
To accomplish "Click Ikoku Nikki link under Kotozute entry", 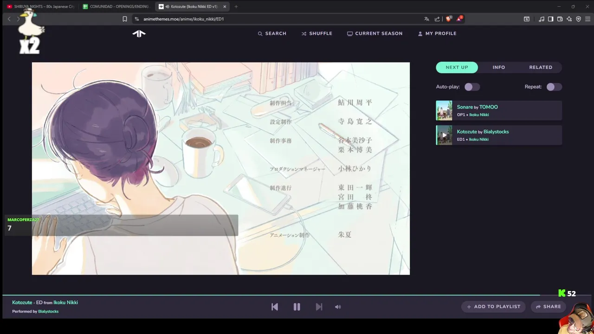I will (479, 139).
